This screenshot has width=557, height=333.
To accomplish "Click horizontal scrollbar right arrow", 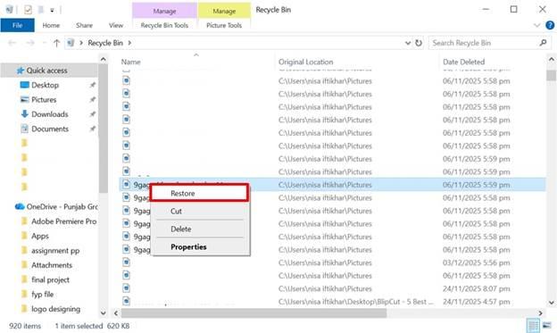I will pyautogui.click(x=540, y=313).
